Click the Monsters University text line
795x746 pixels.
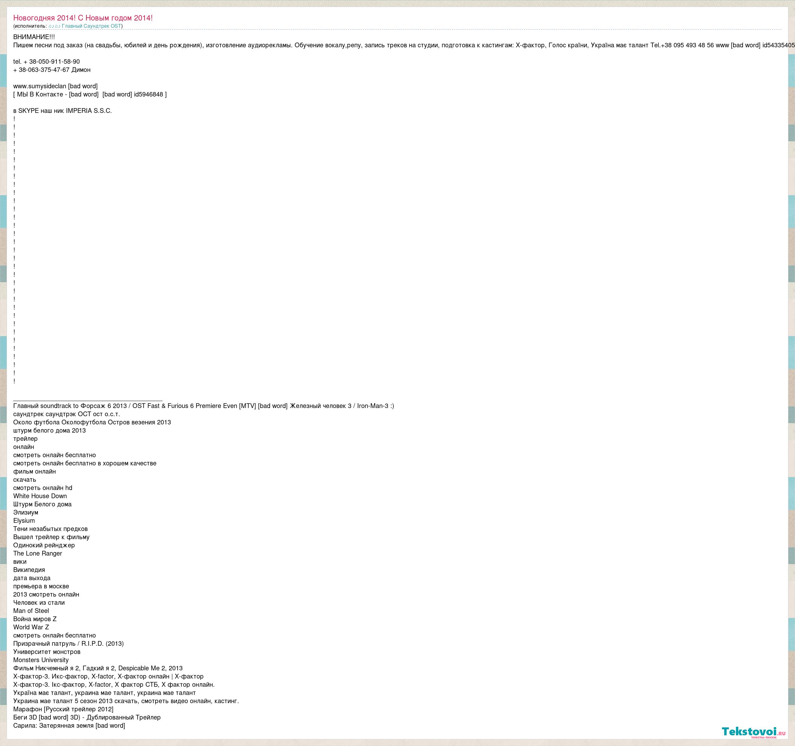[41, 660]
